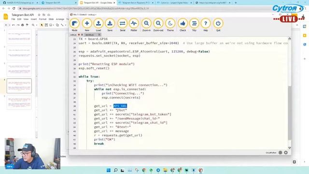Image resolution: width=309 pixels, height=174 pixels.
Task: Toggle the Theme (moon) button
Action: click(x=170, y=25)
